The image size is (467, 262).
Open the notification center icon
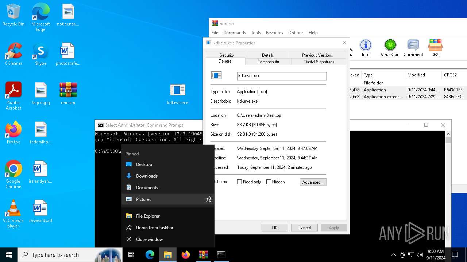click(455, 255)
